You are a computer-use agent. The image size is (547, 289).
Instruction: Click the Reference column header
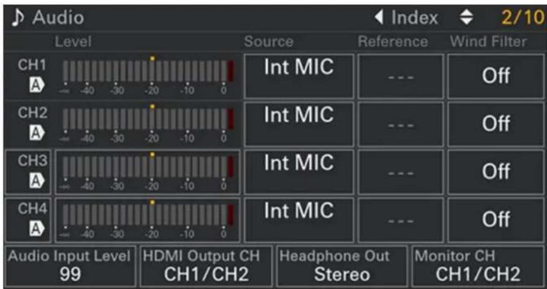[x=393, y=42]
